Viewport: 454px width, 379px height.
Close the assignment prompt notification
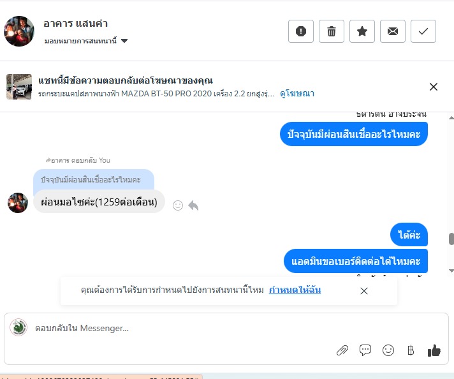tap(364, 291)
